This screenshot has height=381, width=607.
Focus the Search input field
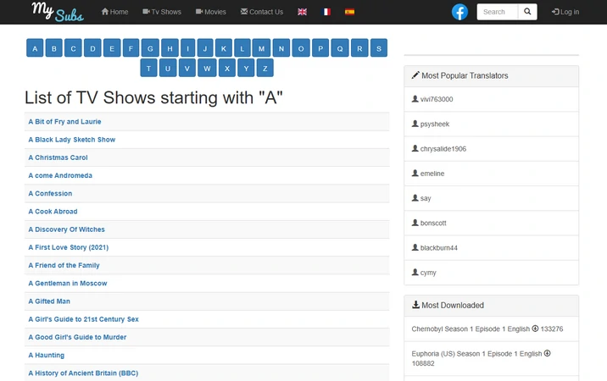498,12
